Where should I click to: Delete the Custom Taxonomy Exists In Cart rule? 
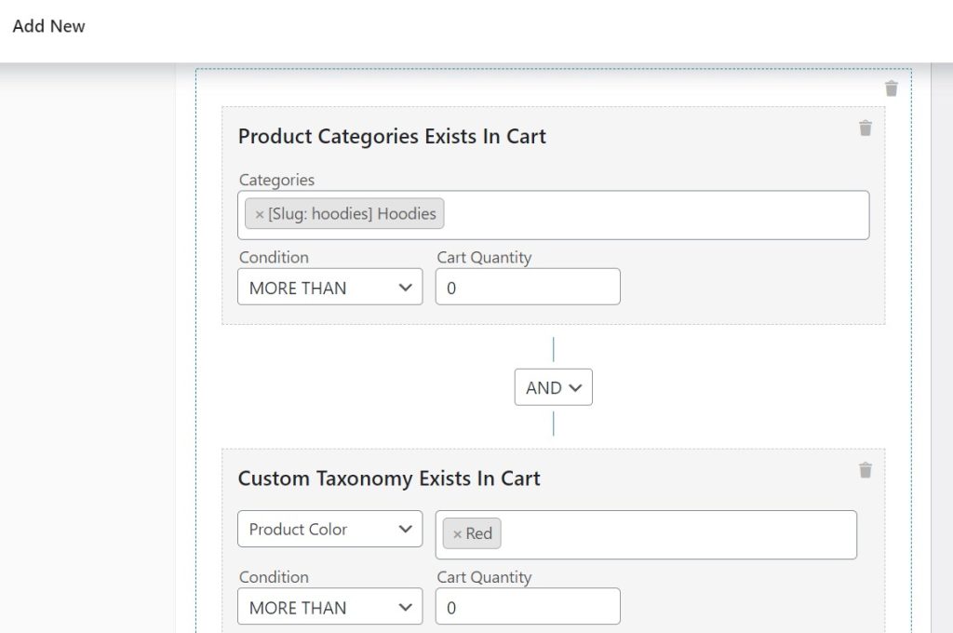(866, 470)
